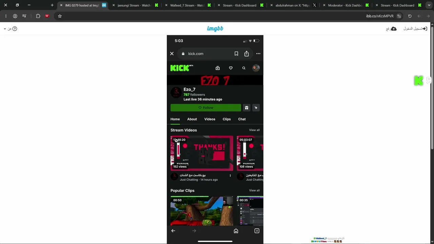Click the sparkle icon next to gift
Image resolution: width=434 pixels, height=244 pixels.
(256, 108)
